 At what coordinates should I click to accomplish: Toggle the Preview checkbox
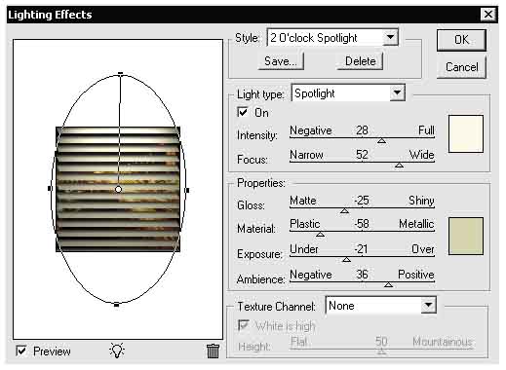21,351
